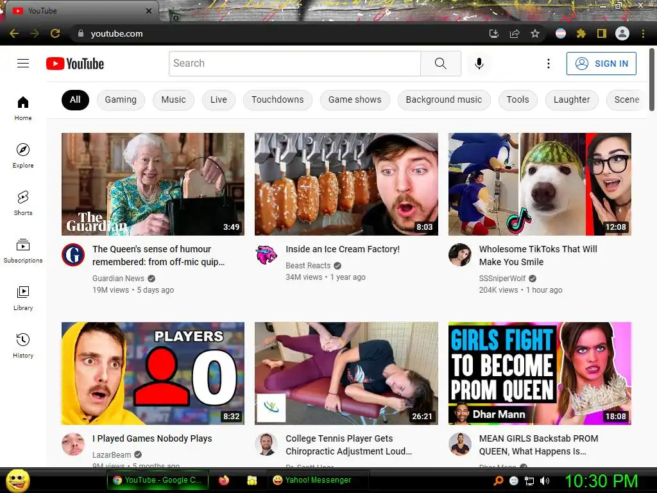Click the install app icon in address bar
657x493 pixels.
pyautogui.click(x=494, y=33)
